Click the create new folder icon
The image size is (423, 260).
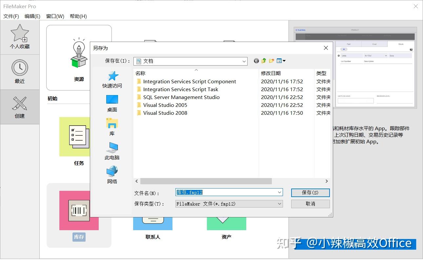(271, 61)
